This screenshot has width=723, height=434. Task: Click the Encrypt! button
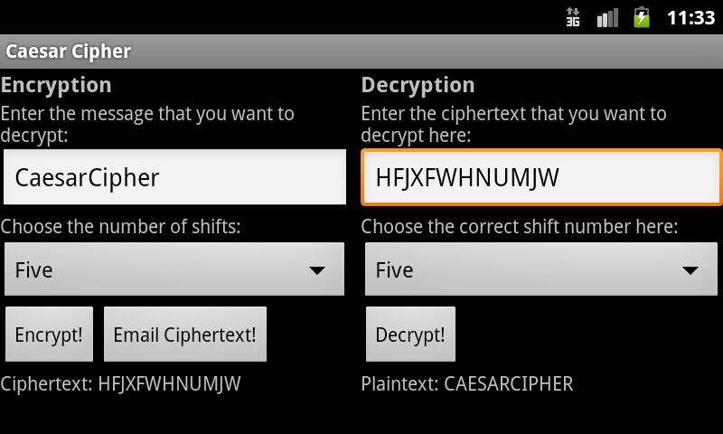[x=49, y=335]
